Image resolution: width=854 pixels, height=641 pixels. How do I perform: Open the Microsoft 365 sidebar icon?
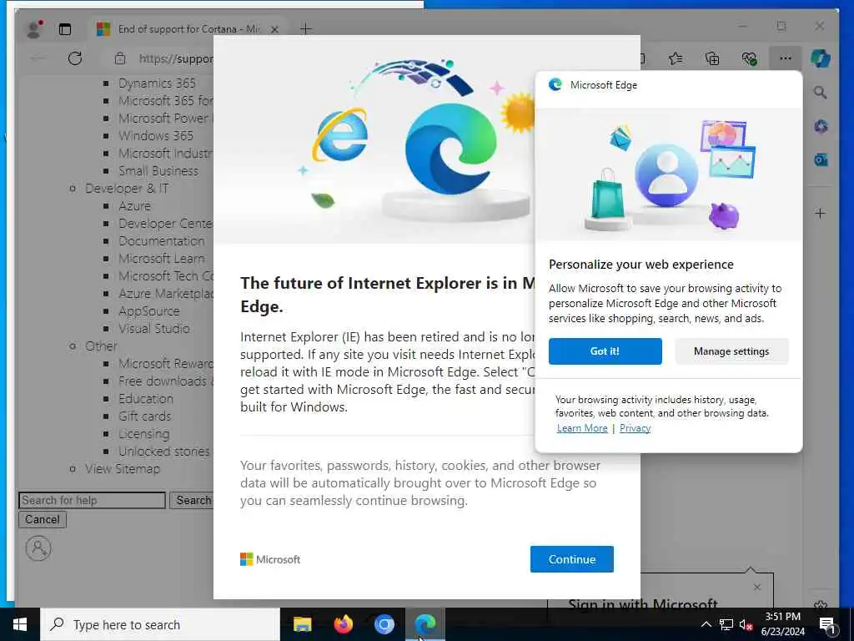[821, 127]
